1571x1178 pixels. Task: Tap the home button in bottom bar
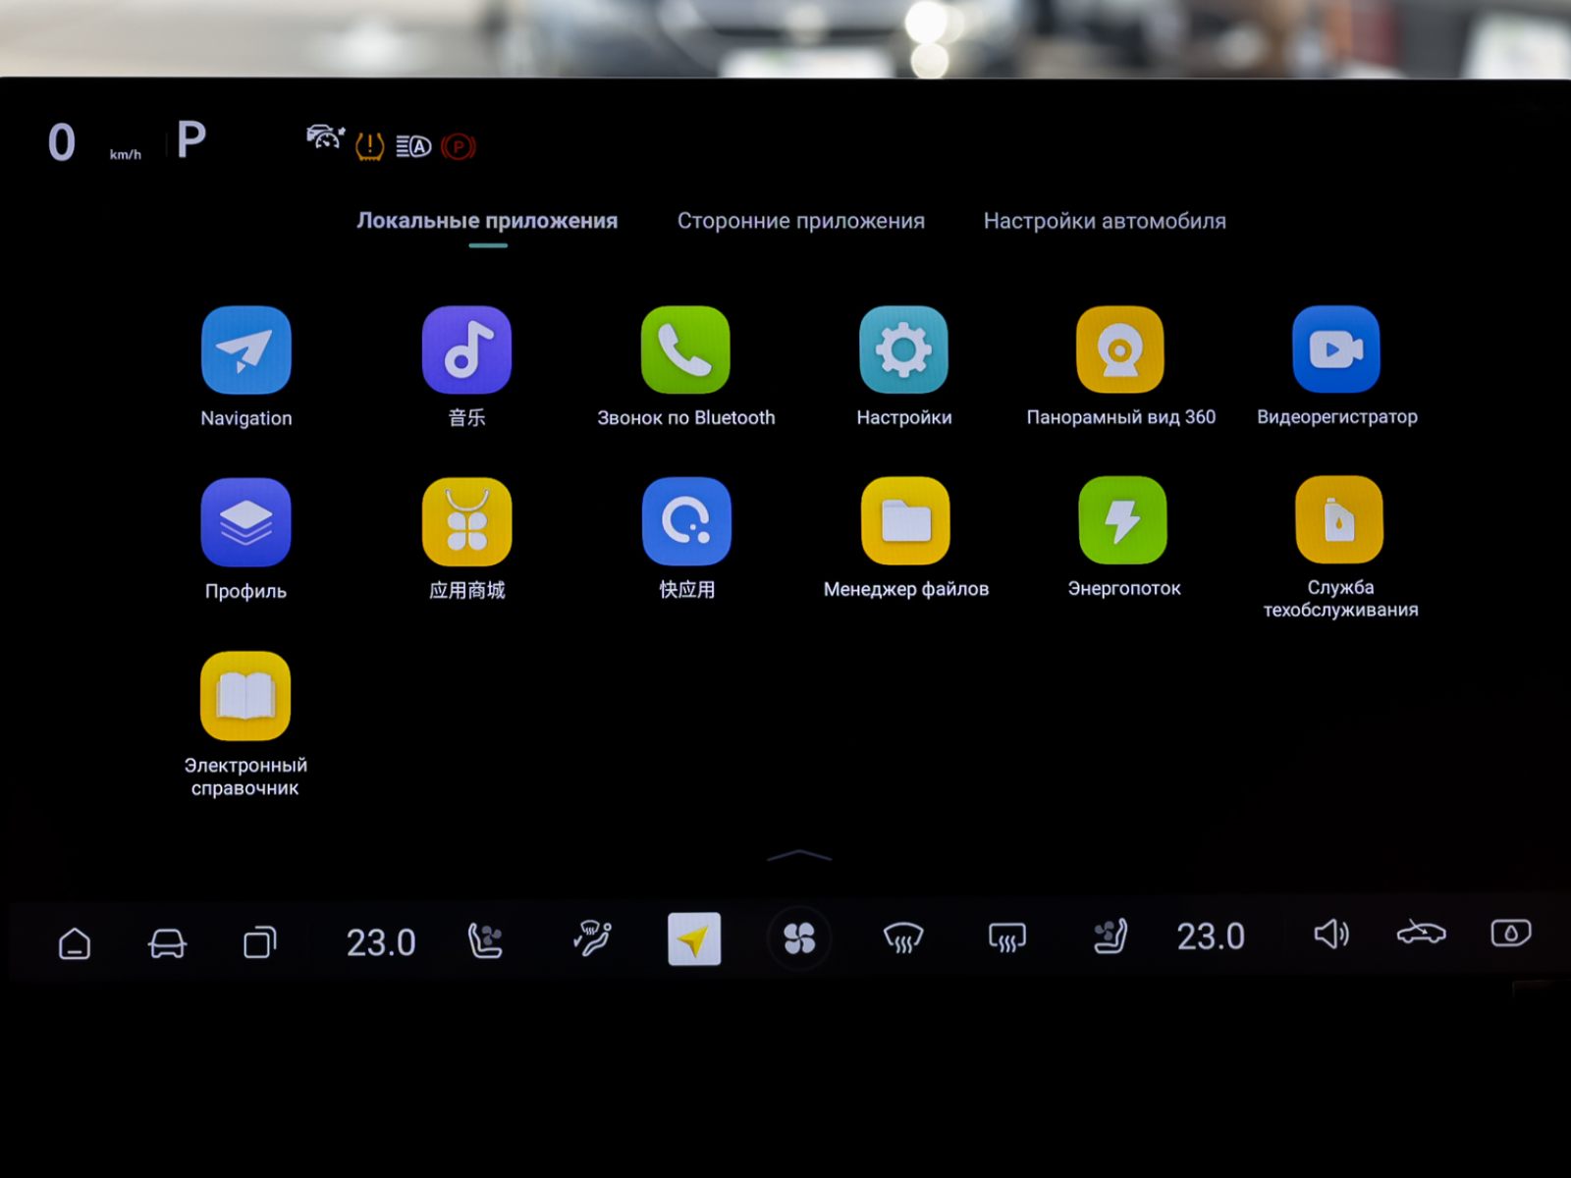point(75,943)
